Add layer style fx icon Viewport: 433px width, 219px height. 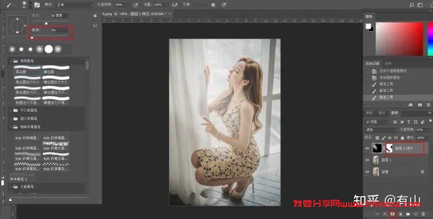[385, 214]
